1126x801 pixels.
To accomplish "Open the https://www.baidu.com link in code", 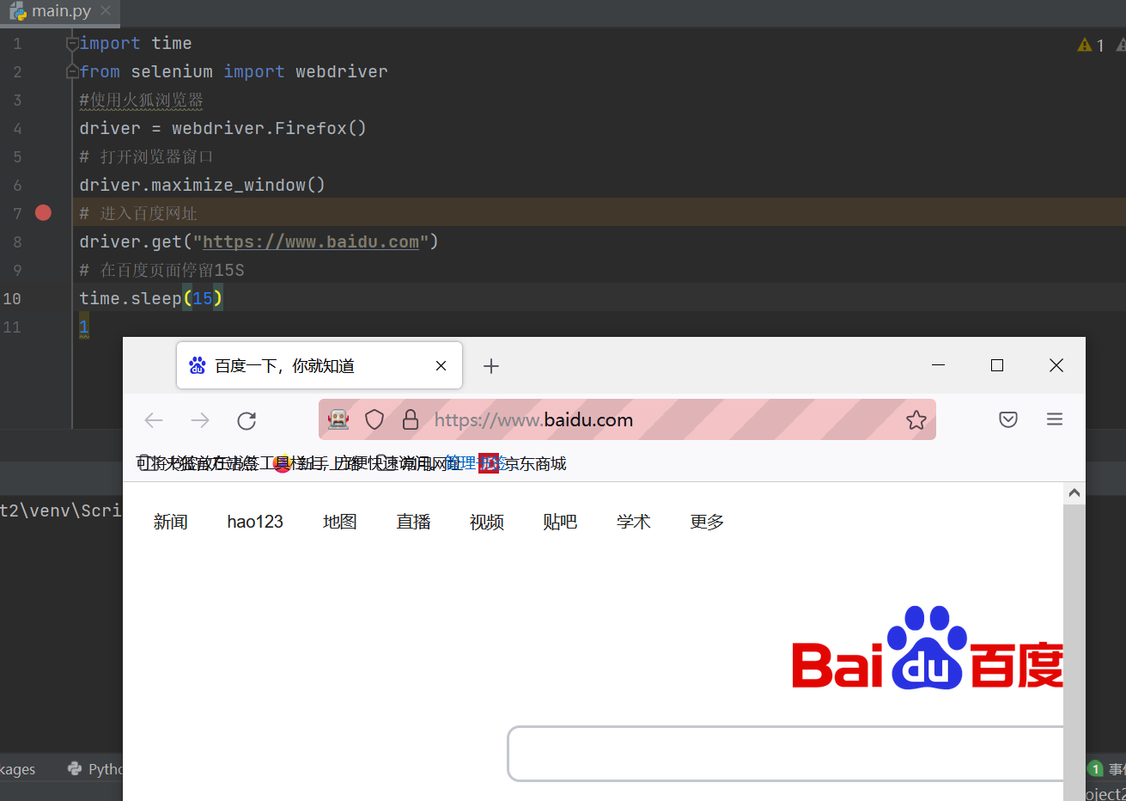I will [310, 242].
